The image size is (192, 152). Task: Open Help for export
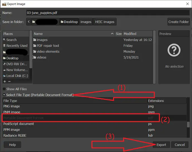pos(12,145)
